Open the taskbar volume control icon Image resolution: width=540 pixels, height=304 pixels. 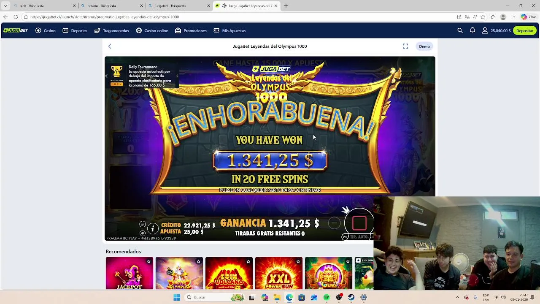tap(503, 297)
